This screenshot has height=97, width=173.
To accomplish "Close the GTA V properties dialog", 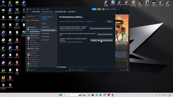I will [114, 14].
